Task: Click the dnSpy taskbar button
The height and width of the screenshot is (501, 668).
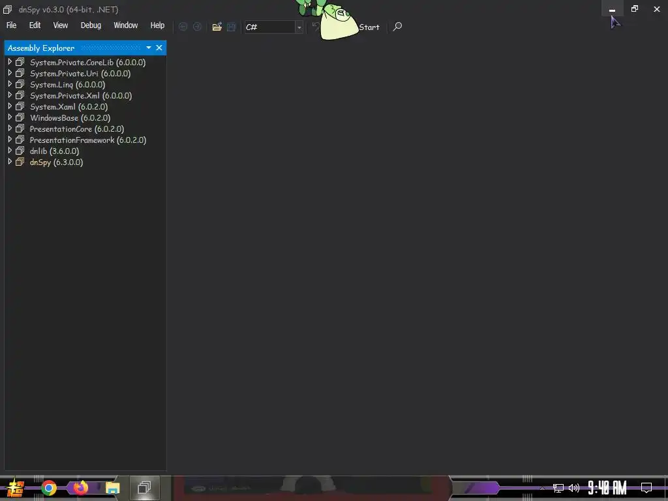Action: [144, 488]
